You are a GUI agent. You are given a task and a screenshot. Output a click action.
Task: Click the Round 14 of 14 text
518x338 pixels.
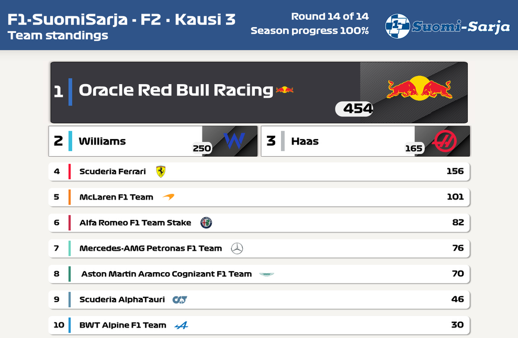coord(330,16)
